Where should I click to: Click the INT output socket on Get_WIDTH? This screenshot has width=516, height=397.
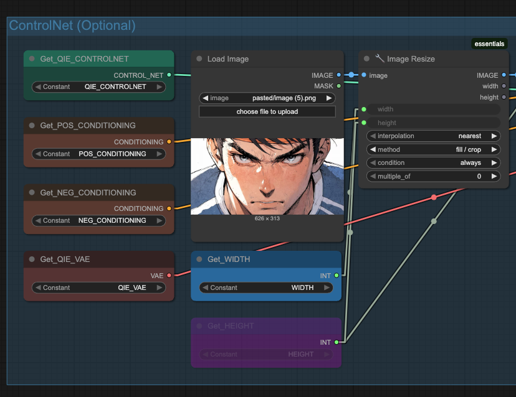(335, 275)
